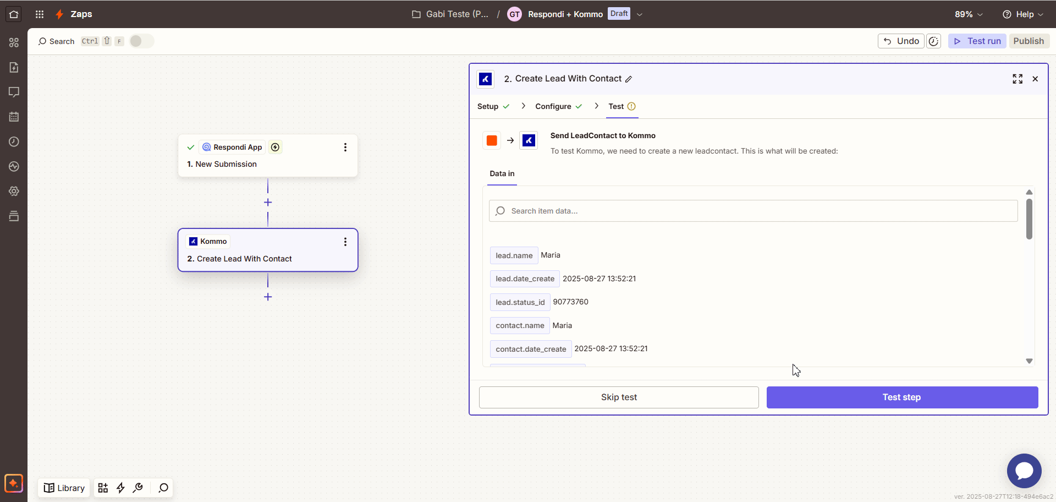Open the Gabi Teste folder breadcrumb
This screenshot has height=502, width=1056.
coord(450,14)
